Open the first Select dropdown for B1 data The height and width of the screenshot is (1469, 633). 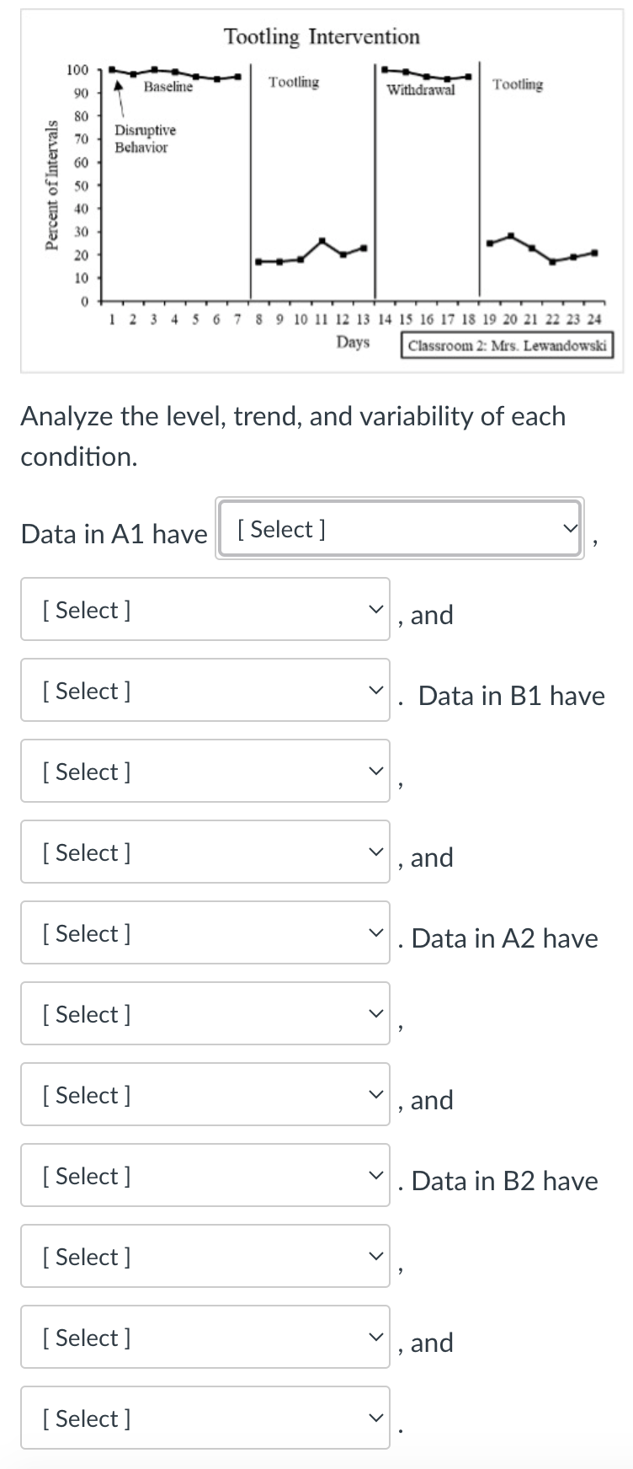[205, 771]
